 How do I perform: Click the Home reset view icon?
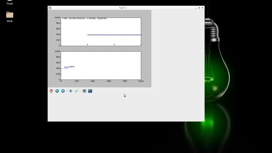point(51,91)
